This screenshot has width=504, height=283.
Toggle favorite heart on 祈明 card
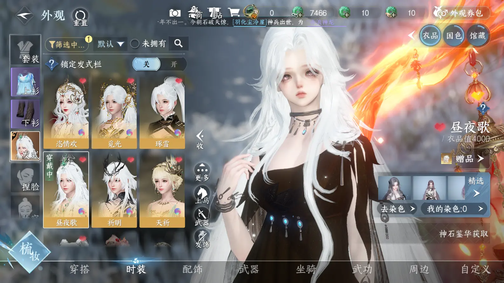[131, 160]
